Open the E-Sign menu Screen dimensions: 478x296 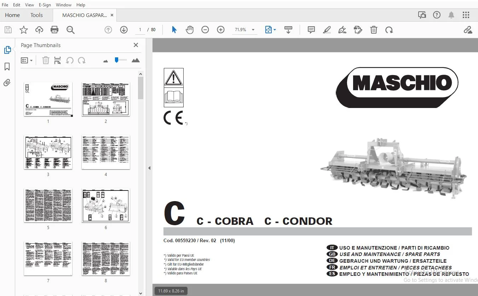point(45,5)
